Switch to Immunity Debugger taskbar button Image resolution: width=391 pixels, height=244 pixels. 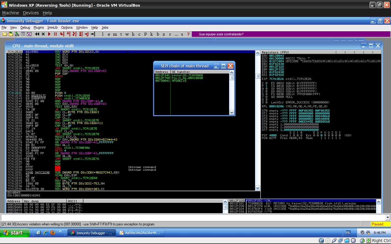click(92, 233)
